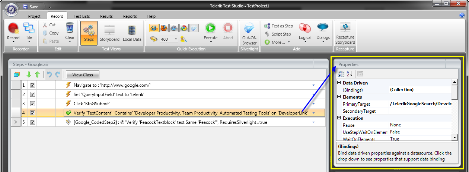469x172 pixels.
Task: Show Properties in categorized view
Action: 340,74
